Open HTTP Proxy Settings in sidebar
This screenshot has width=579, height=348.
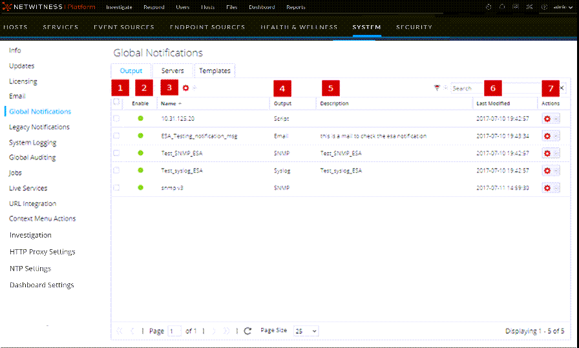(x=42, y=252)
